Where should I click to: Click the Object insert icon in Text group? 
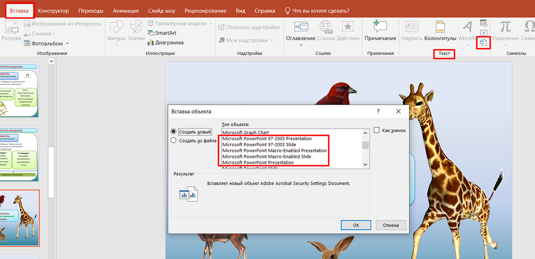tap(483, 43)
